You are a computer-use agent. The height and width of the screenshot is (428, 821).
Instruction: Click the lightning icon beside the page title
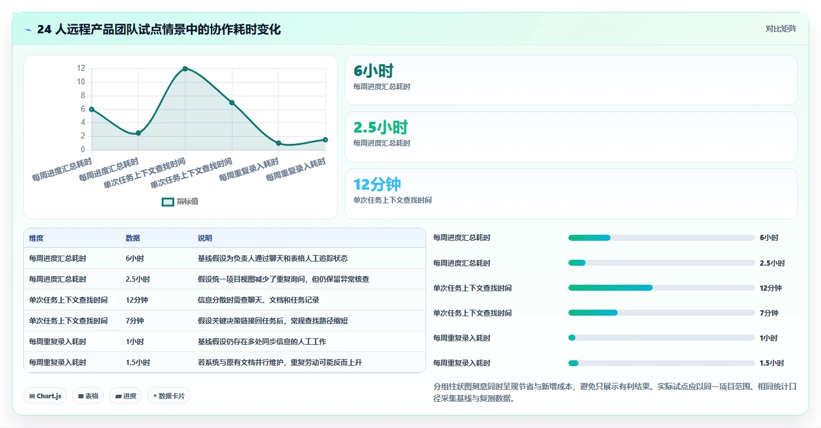[x=29, y=30]
